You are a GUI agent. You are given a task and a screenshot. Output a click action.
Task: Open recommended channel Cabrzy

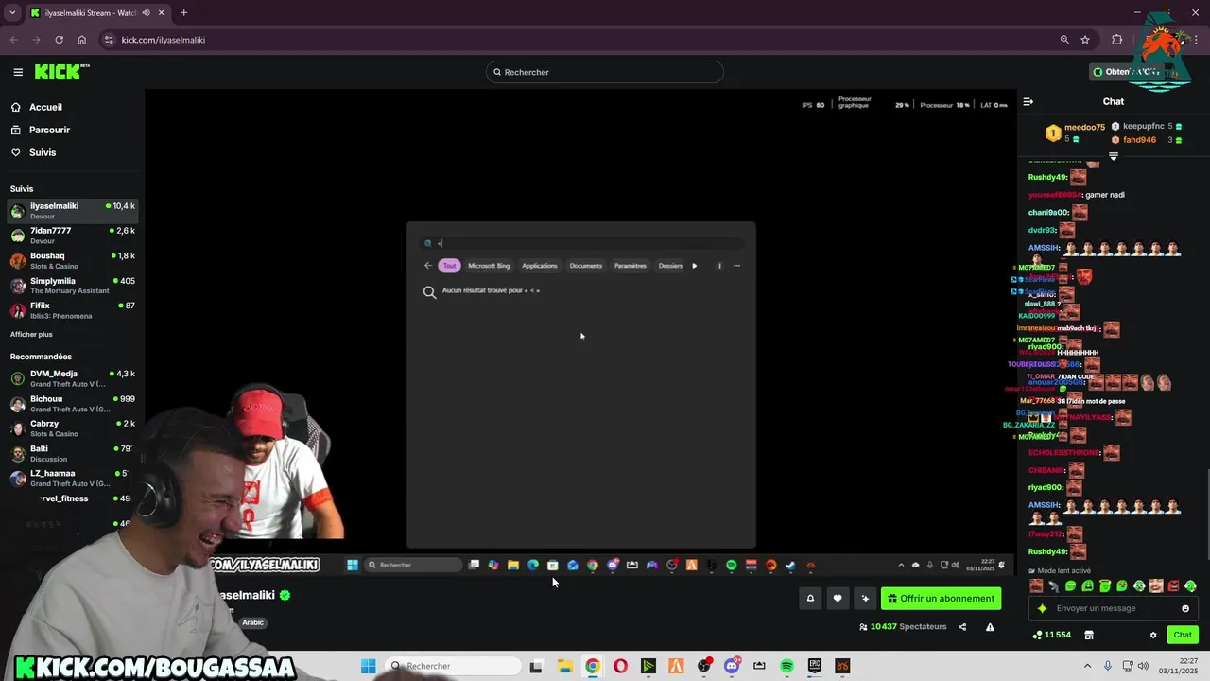(73, 428)
